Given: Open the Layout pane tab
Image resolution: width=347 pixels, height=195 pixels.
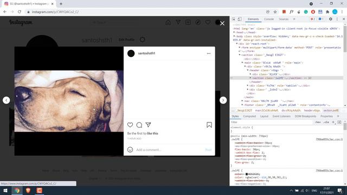Looking at the screenshot, I should click(x=264, y=116).
